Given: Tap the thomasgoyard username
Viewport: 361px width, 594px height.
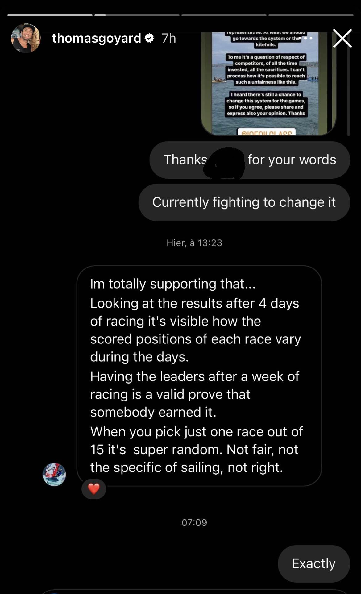Looking at the screenshot, I should tap(97, 38).
